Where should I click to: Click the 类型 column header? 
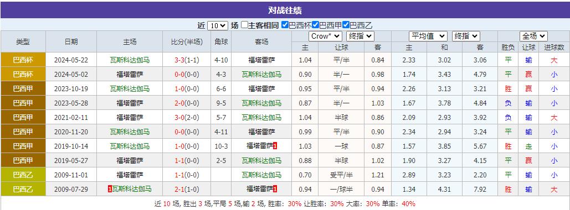[23, 41]
